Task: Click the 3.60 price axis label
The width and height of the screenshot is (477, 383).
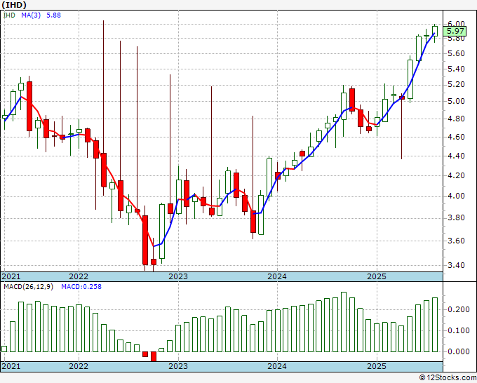Action: point(456,241)
